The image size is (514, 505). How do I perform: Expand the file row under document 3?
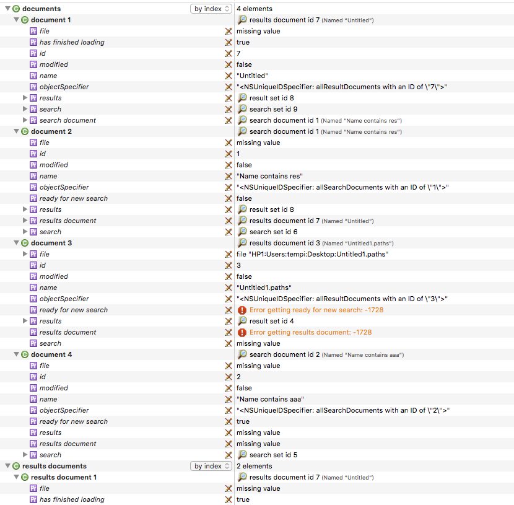[x=25, y=254]
